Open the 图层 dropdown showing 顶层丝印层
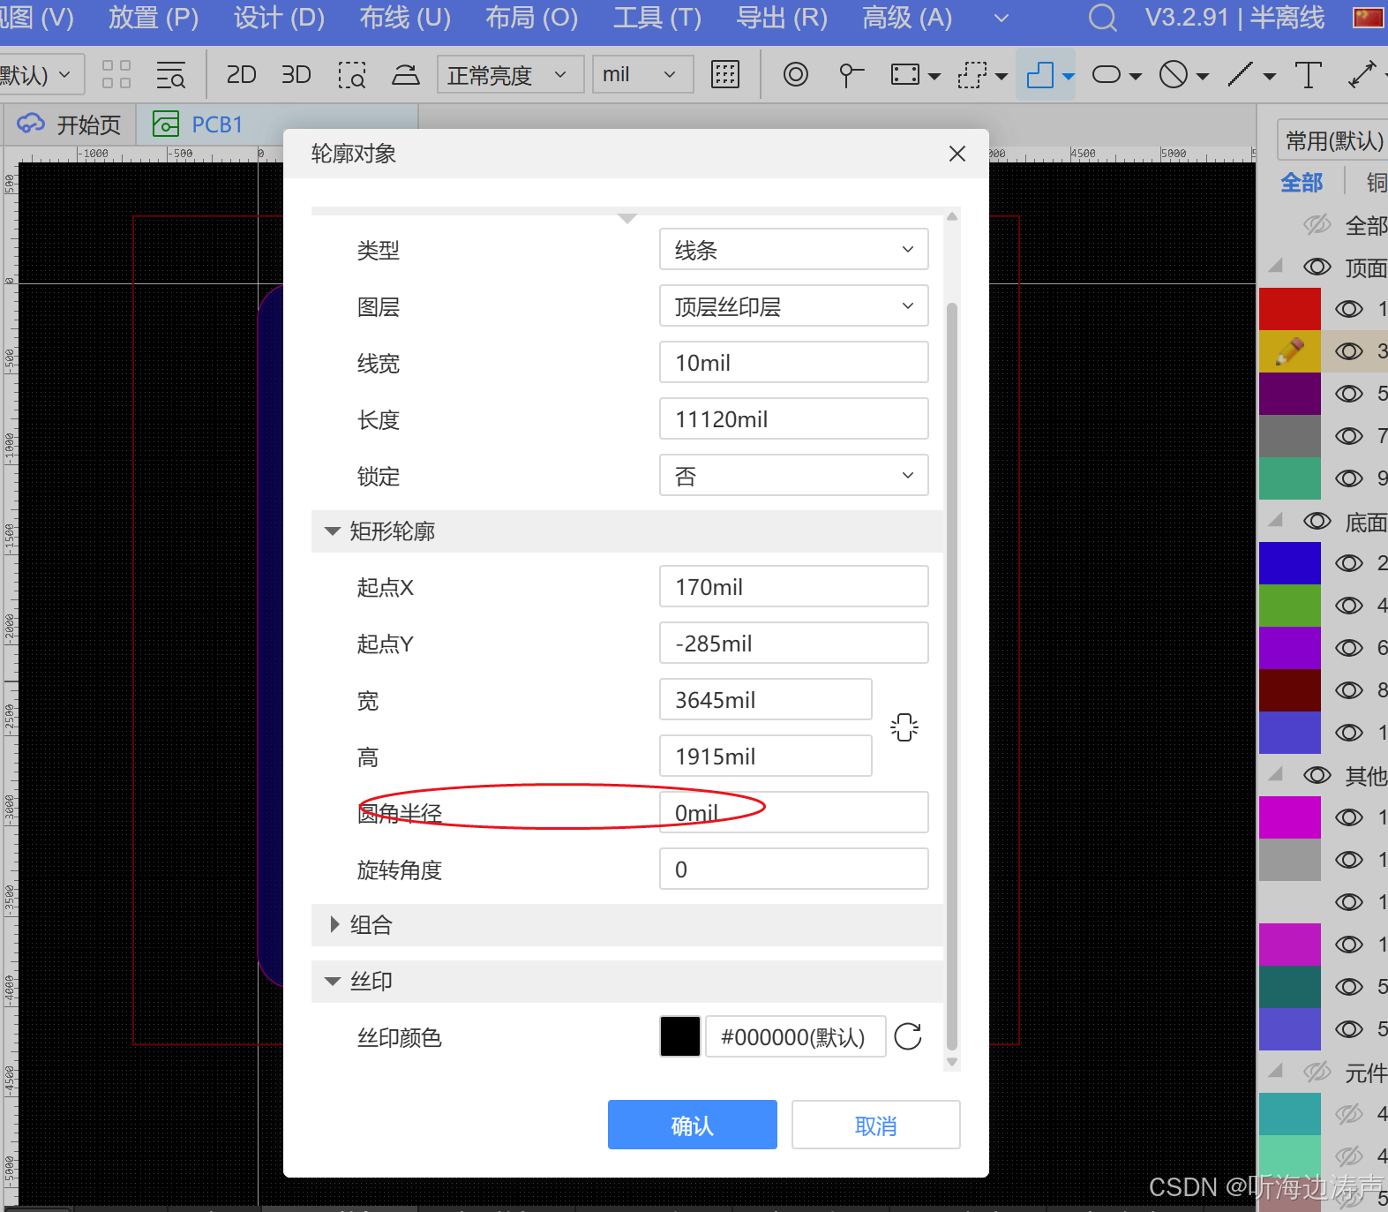Screen dimensions: 1388x1212 794,306
